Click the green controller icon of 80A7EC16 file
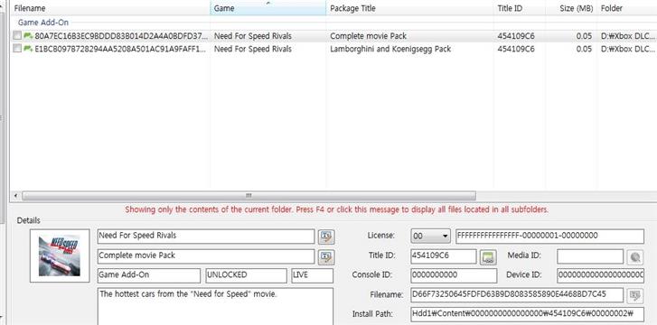Image resolution: width=657 pixels, height=325 pixels. 28,36
